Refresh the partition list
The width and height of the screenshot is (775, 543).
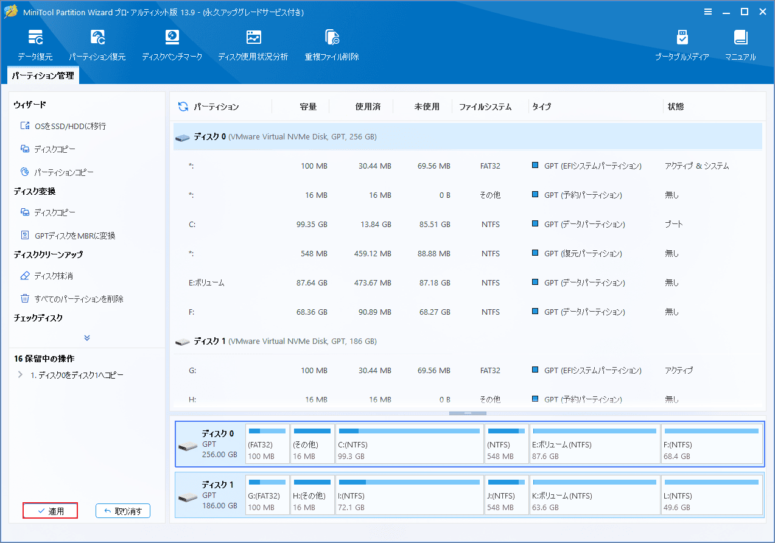coord(183,107)
